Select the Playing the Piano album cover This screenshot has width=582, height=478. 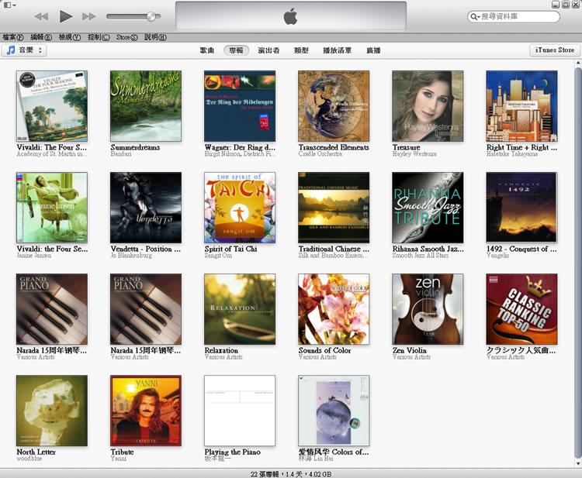click(240, 411)
